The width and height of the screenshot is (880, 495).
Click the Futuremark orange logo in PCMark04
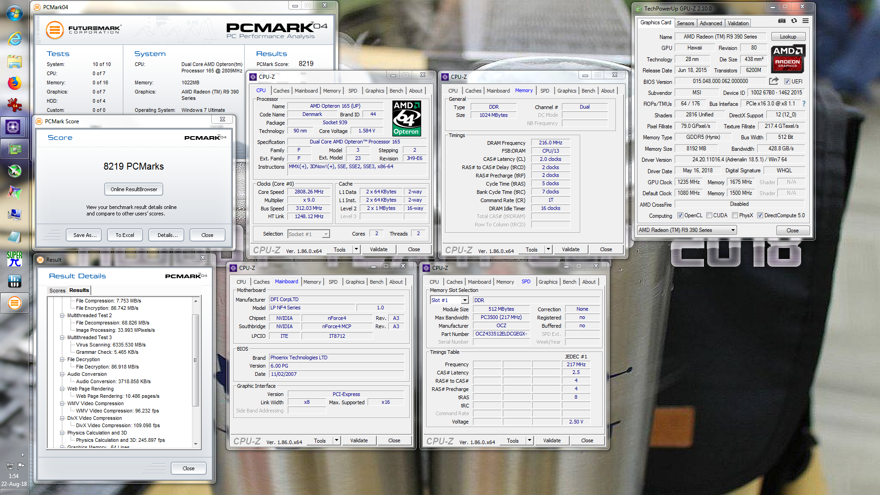[55, 30]
